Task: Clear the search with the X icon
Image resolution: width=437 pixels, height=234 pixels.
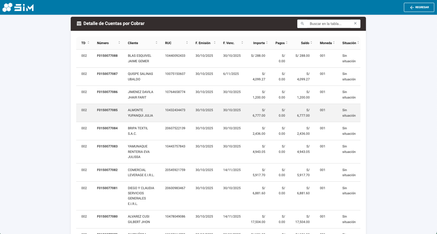Action: click(355, 24)
